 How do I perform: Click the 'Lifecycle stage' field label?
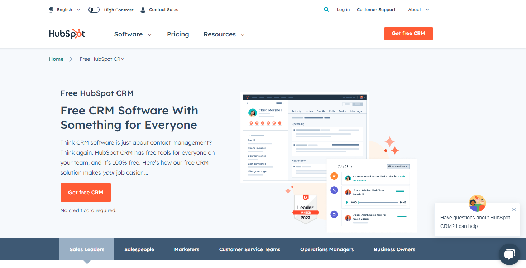(x=257, y=171)
